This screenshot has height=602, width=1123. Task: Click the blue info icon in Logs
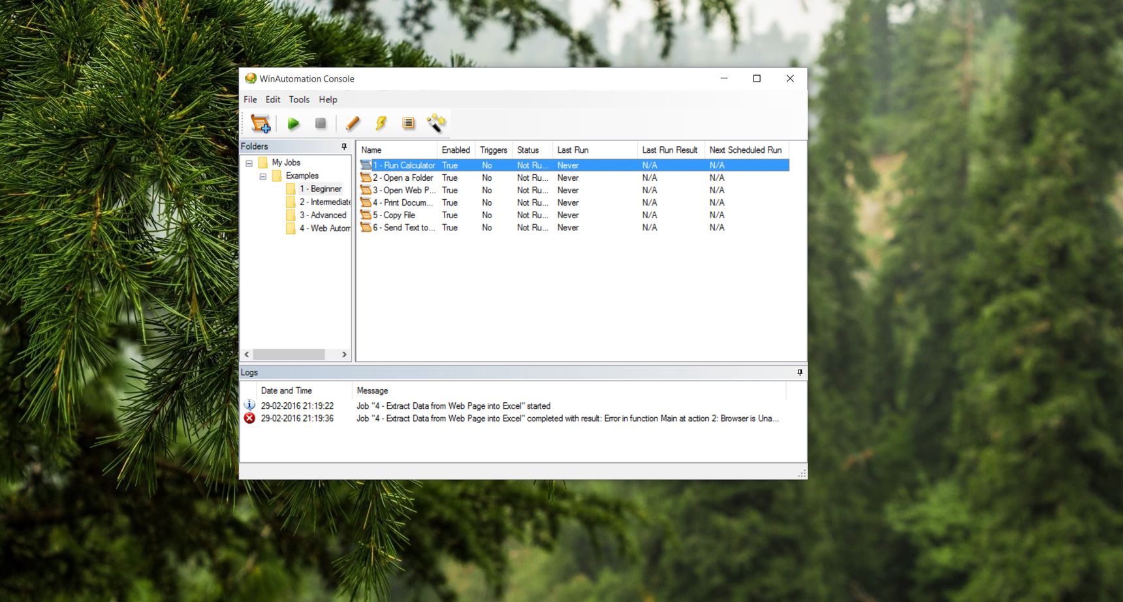coord(249,405)
